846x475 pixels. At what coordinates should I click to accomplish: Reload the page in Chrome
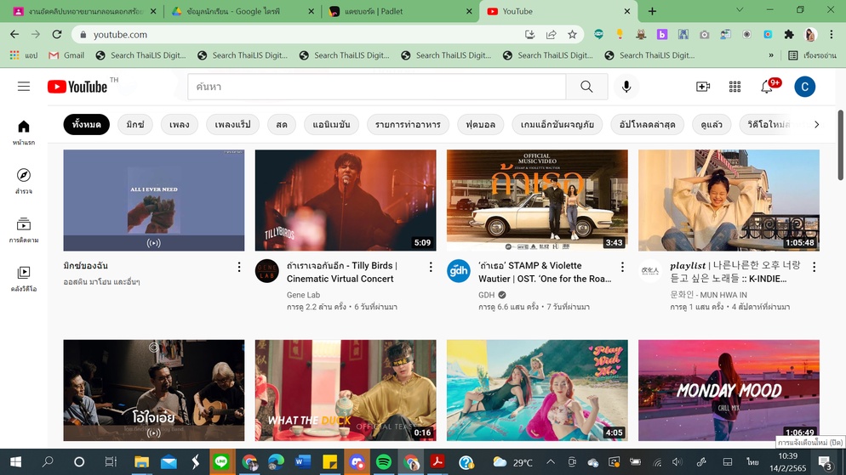pyautogui.click(x=57, y=35)
